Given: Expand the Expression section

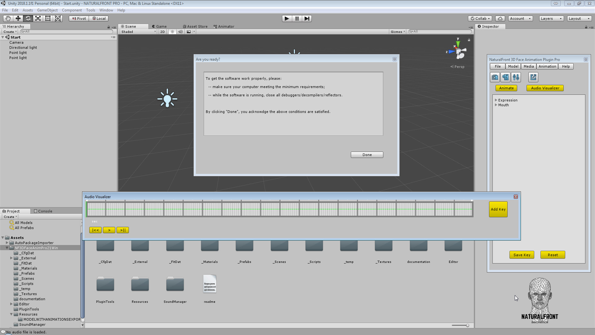Looking at the screenshot, I should tap(496, 100).
